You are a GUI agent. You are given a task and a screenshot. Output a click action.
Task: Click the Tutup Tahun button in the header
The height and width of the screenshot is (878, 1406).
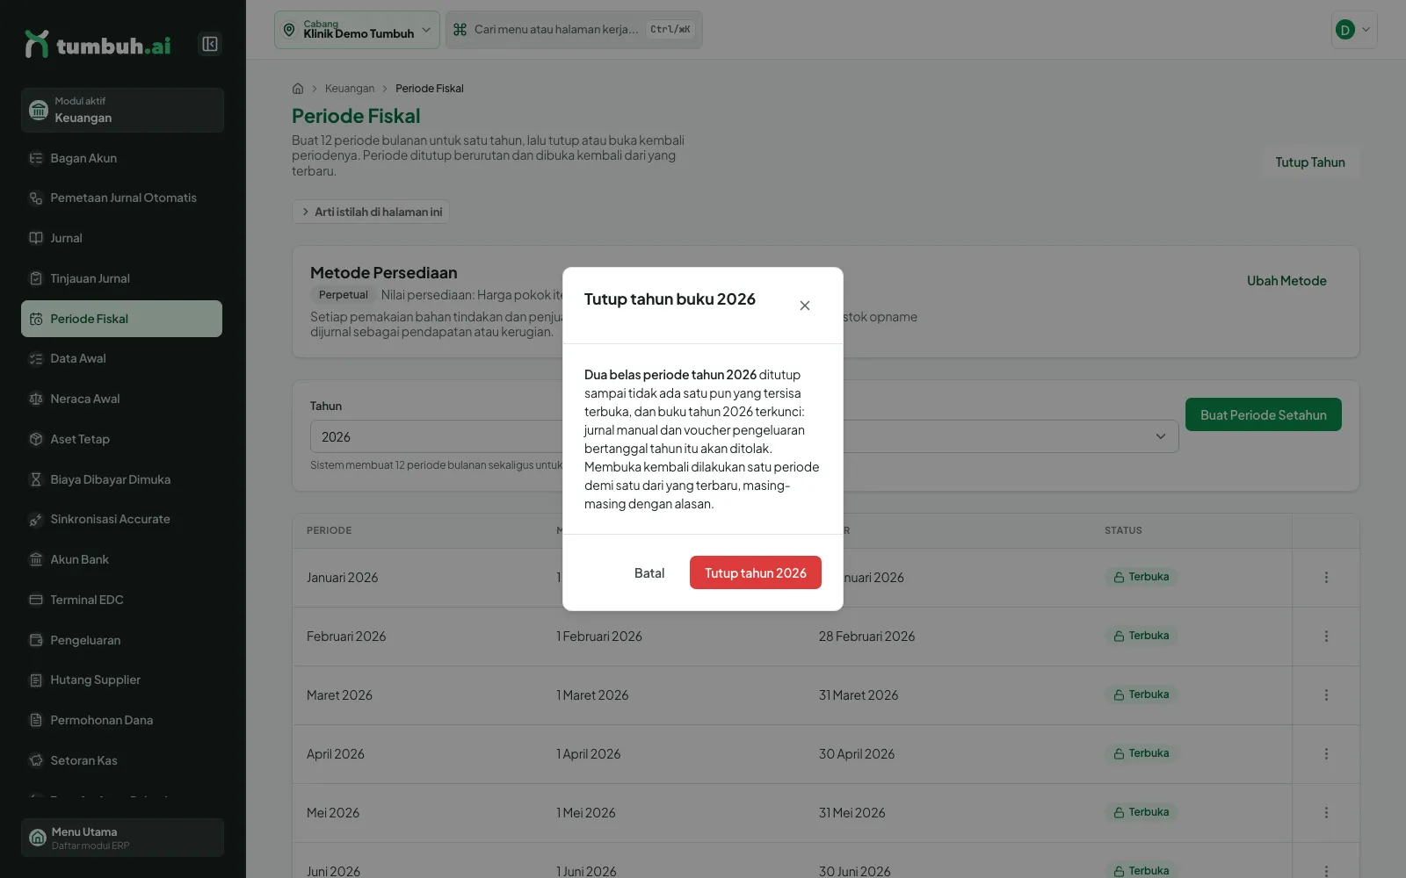[x=1310, y=162]
